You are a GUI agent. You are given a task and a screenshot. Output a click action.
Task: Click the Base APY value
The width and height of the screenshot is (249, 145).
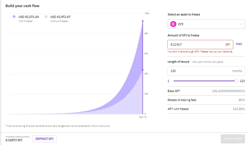click(228, 91)
